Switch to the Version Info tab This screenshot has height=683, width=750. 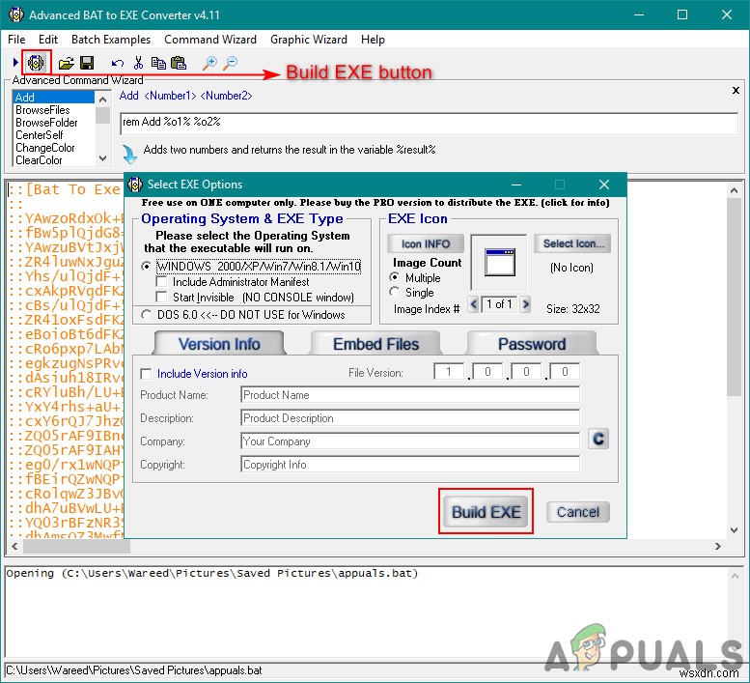[x=219, y=344]
